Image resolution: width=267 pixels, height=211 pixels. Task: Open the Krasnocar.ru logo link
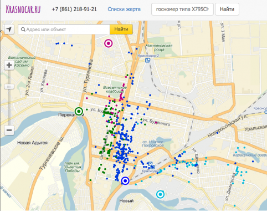23,9
